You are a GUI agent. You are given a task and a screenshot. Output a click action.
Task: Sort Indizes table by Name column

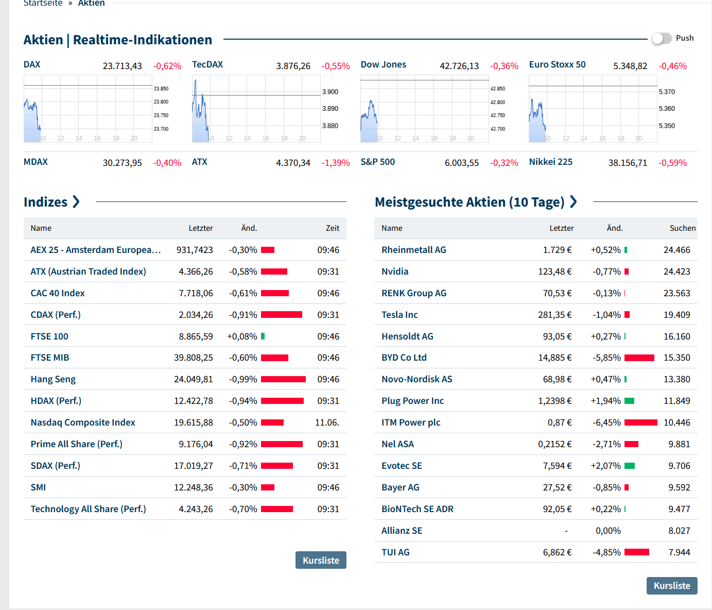click(41, 228)
